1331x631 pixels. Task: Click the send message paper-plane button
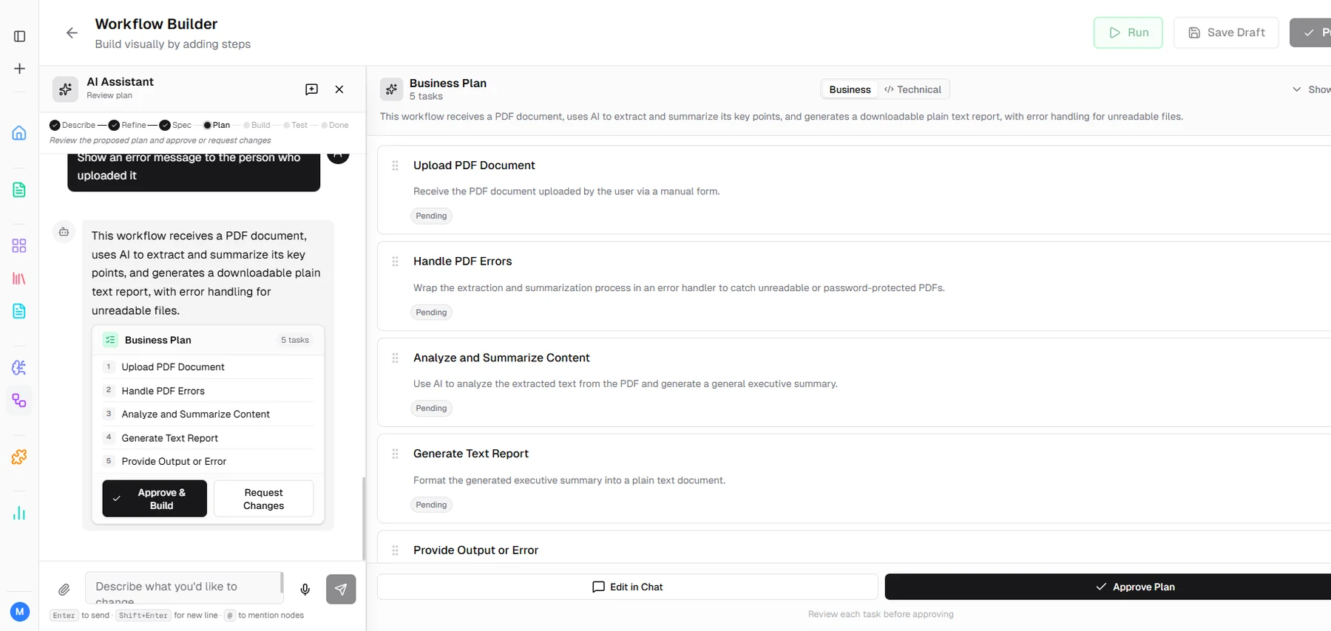[x=341, y=590]
